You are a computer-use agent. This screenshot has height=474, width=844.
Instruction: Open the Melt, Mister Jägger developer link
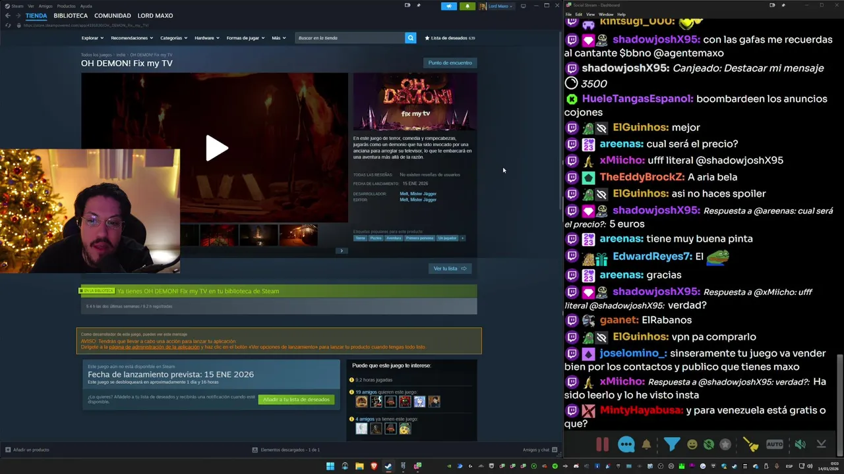(418, 194)
